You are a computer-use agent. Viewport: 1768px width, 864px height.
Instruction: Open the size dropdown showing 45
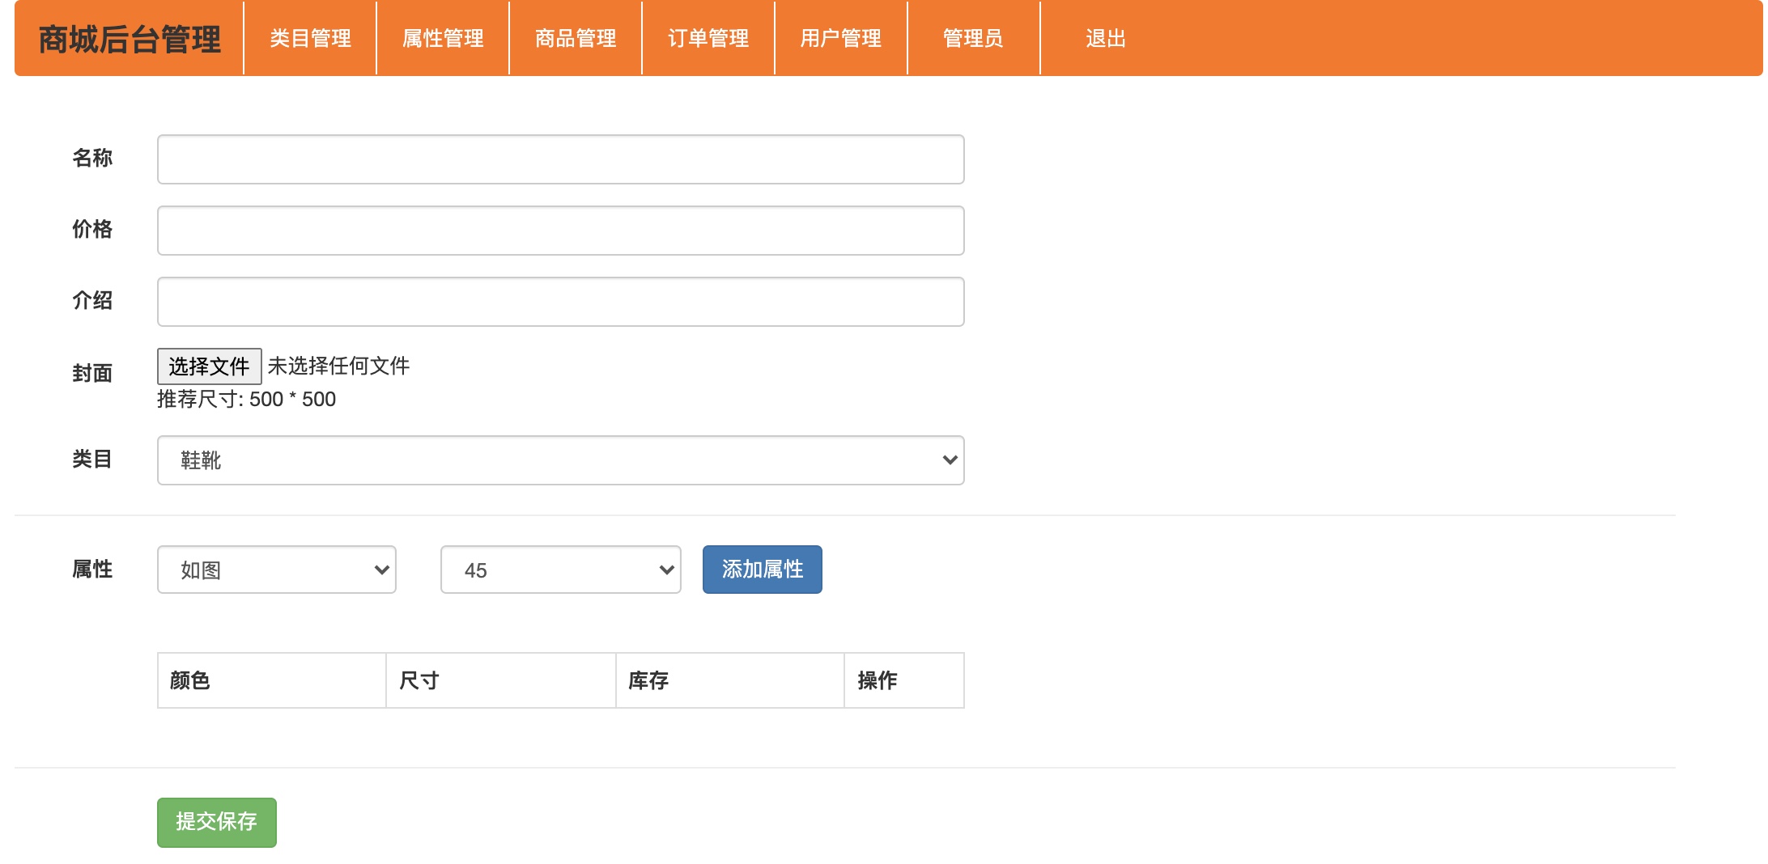(x=560, y=570)
